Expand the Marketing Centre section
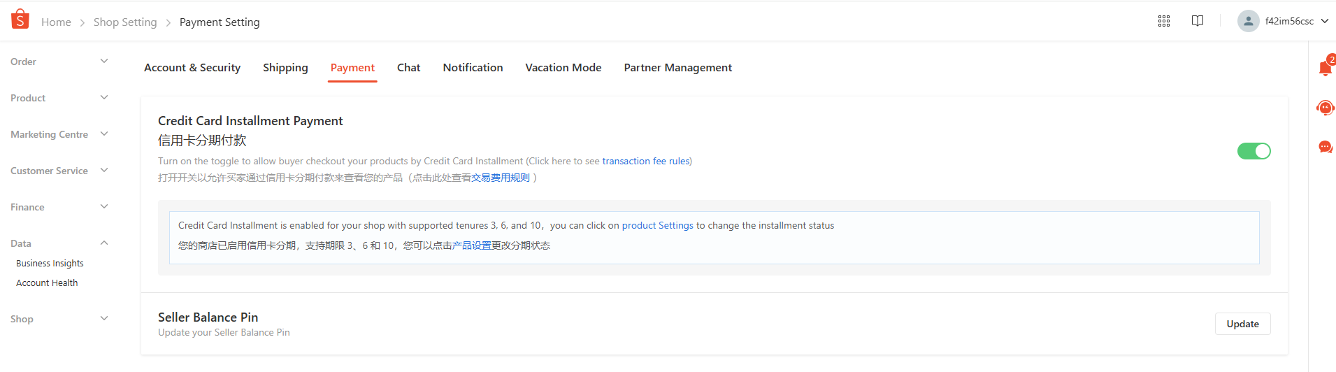Viewport: 1336px width, 372px height. 59,134
